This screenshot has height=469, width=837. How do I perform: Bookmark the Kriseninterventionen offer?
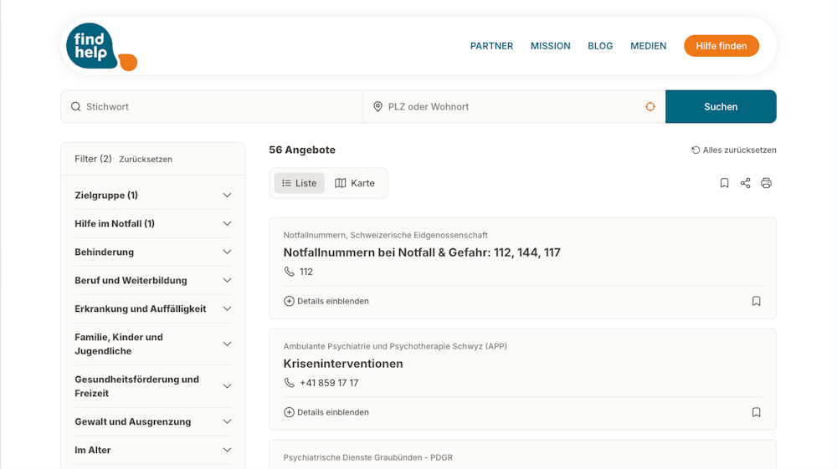(x=756, y=412)
